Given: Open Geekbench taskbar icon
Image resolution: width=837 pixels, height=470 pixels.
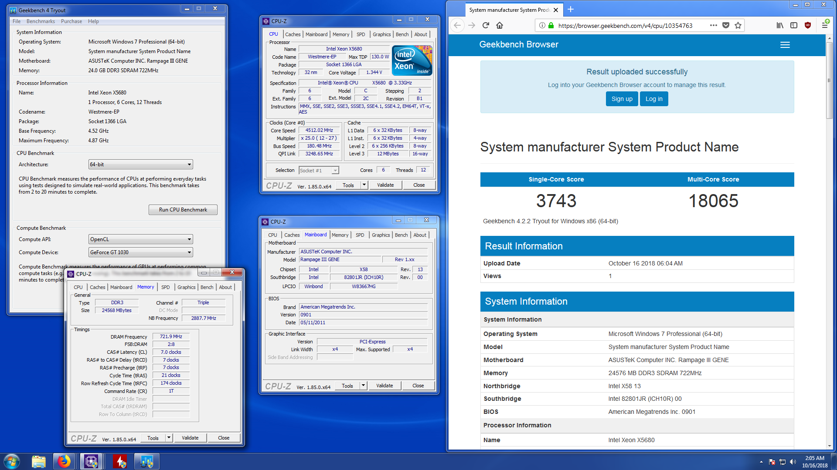Looking at the screenshot, I should (146, 461).
